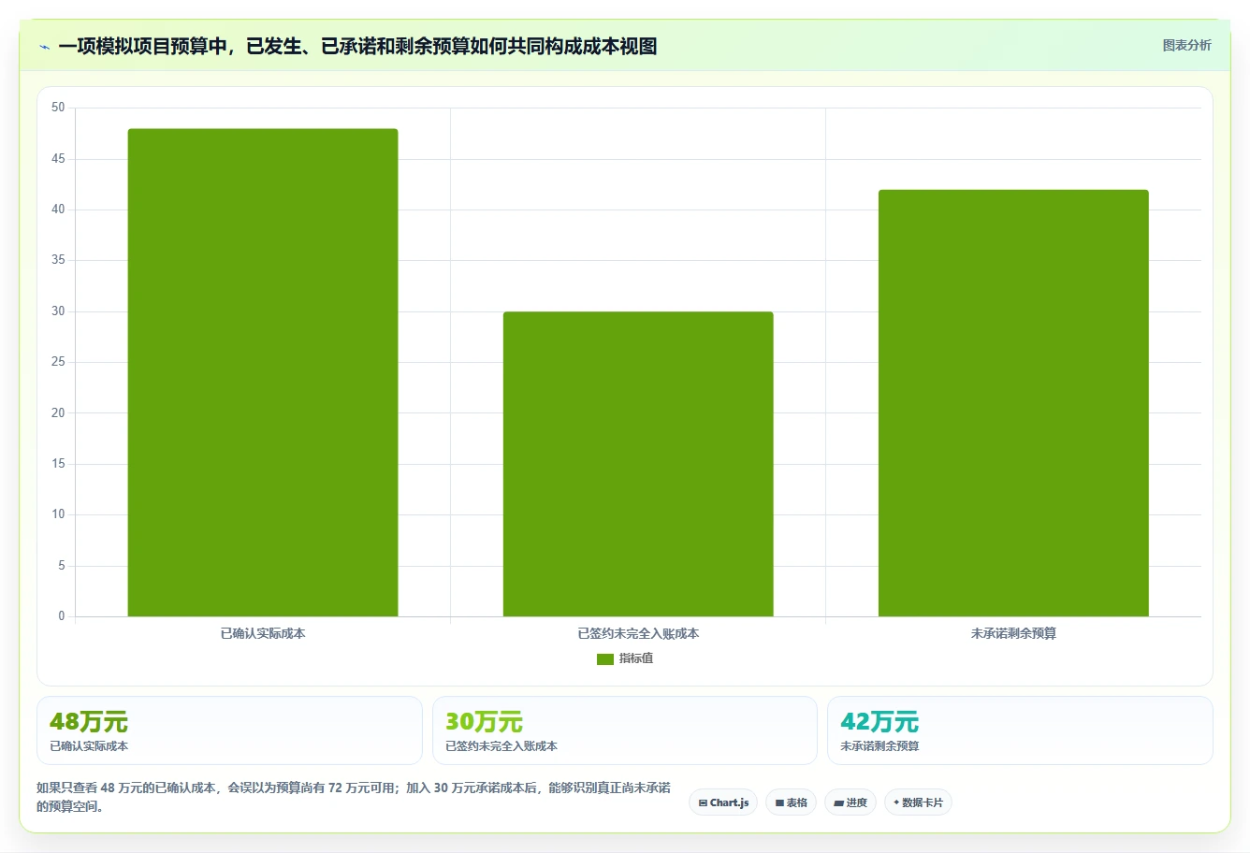Image resolution: width=1250 pixels, height=853 pixels.
Task: Click the 已签约未完全入账成本 caption under 30万元
Action: (x=501, y=746)
